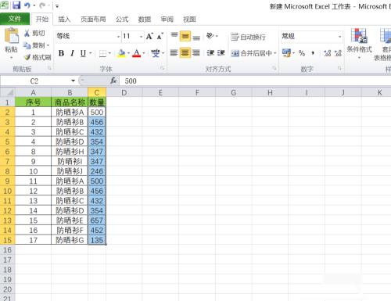This screenshot has height=301, width=391.
Task: Click the Paste clipboard icon
Action: coord(12,35)
